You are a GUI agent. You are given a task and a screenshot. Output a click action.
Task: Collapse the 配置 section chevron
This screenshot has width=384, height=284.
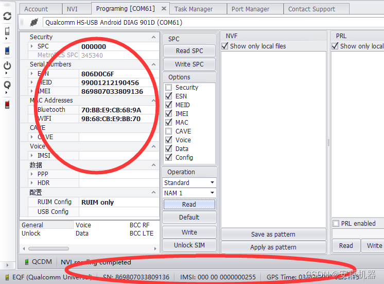(153, 192)
